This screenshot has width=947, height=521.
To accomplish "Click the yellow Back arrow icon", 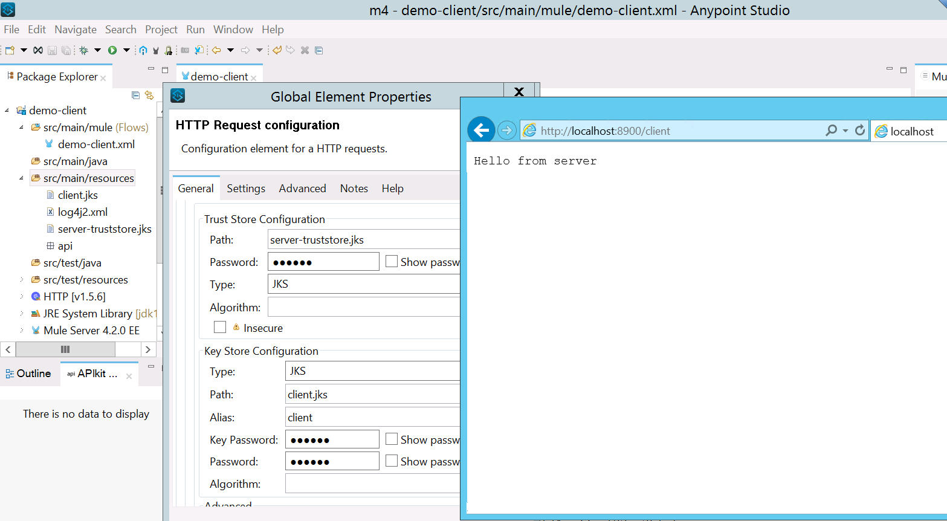I will [216, 50].
